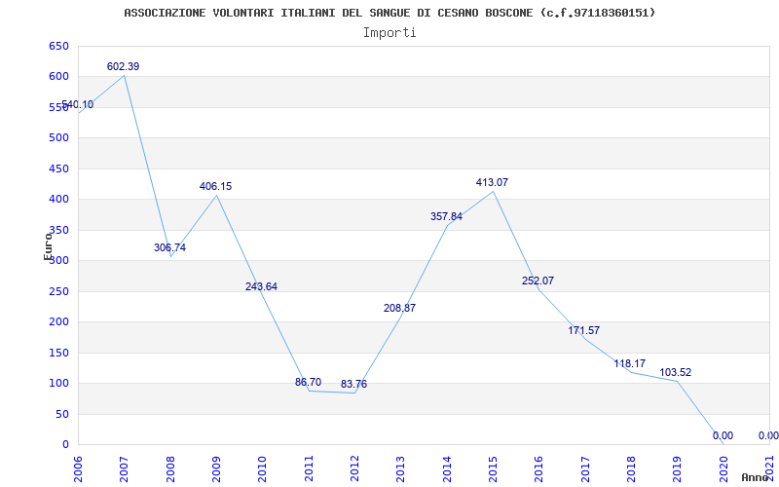Select the 650 y-axis tick label
The height and width of the screenshot is (487, 779).
[x=58, y=46]
